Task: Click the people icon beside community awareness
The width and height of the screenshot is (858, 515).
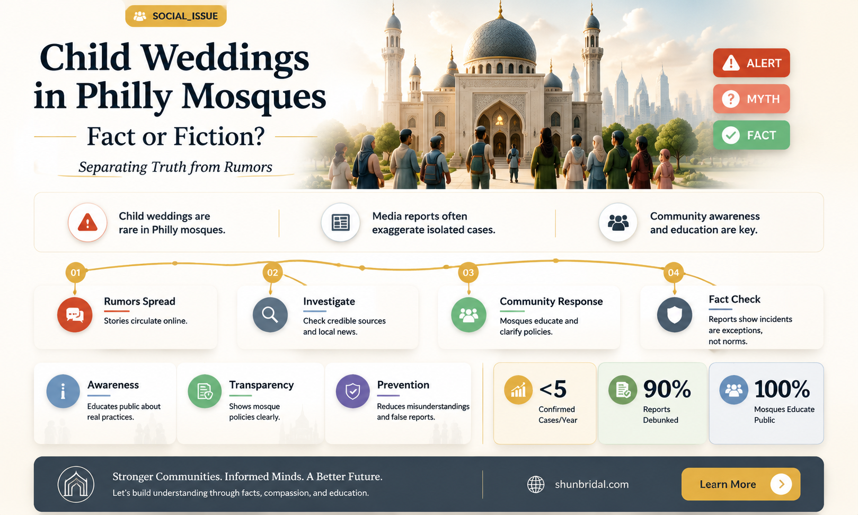Action: 618,223
